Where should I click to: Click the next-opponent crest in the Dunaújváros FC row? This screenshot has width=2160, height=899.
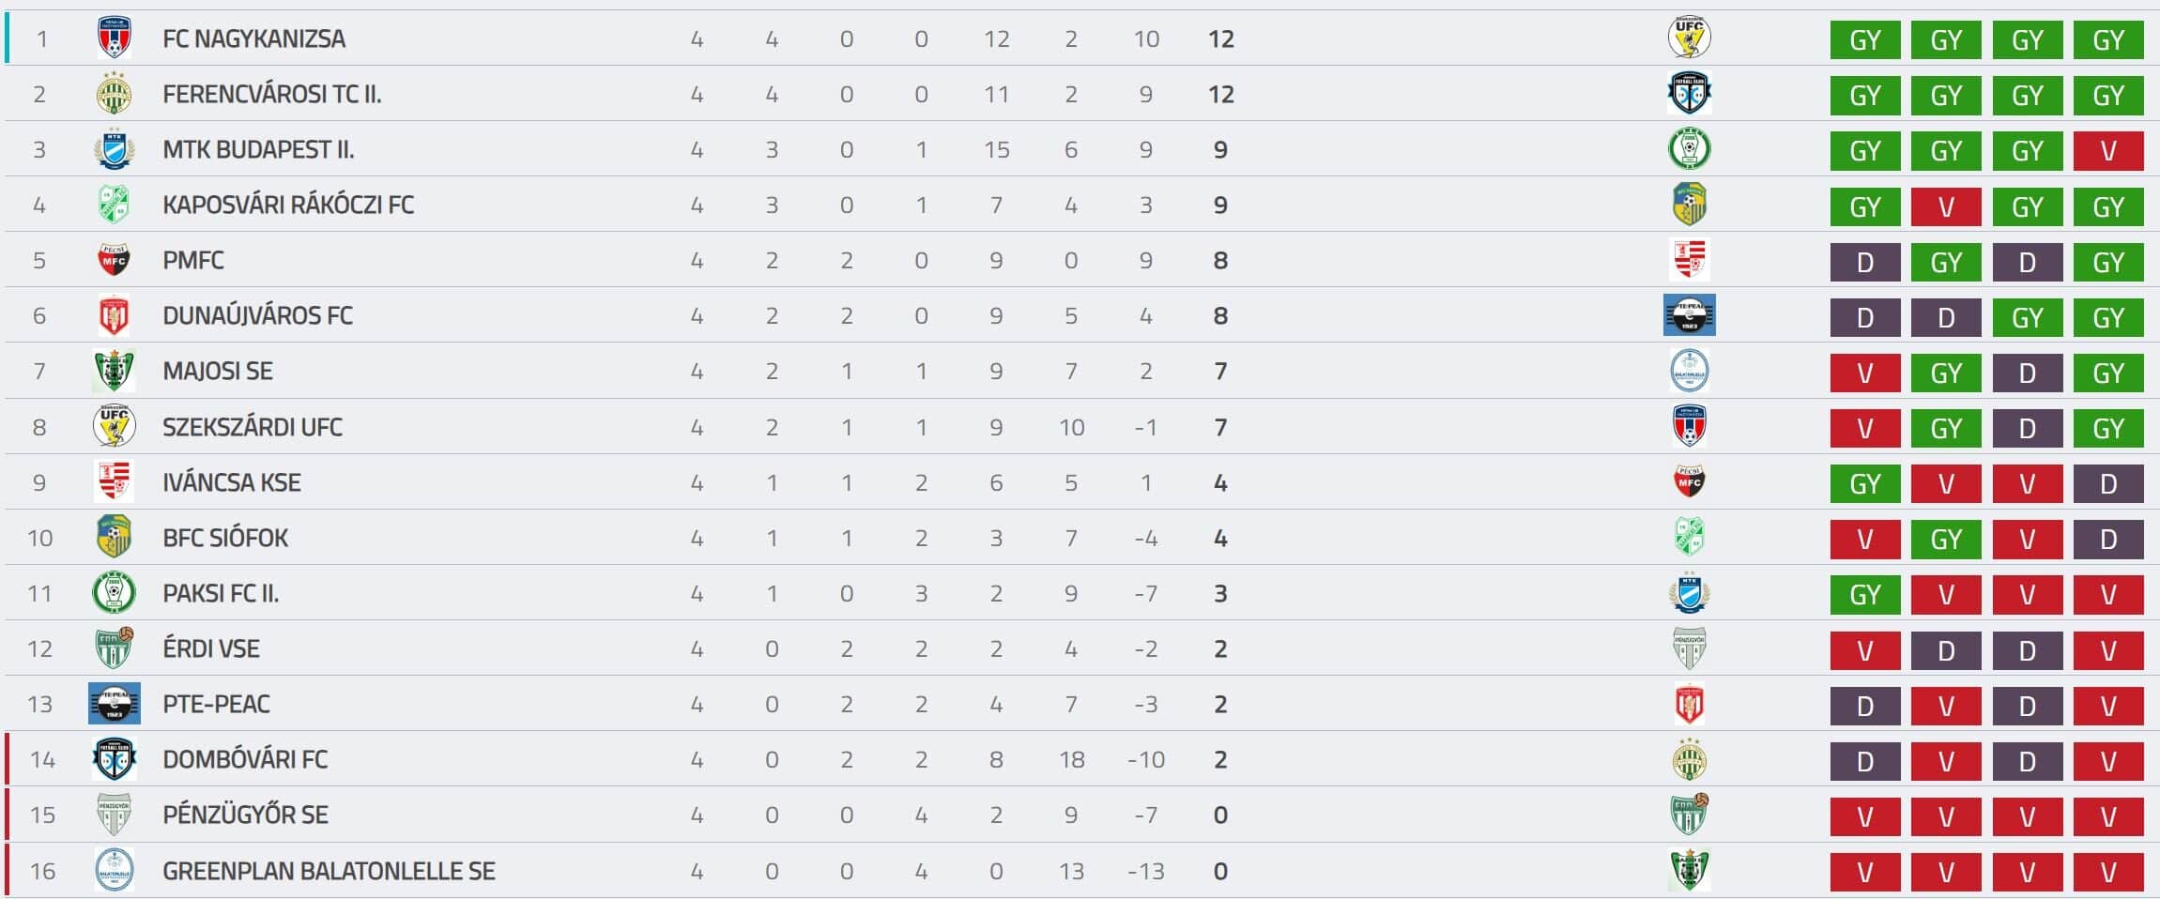(1690, 315)
